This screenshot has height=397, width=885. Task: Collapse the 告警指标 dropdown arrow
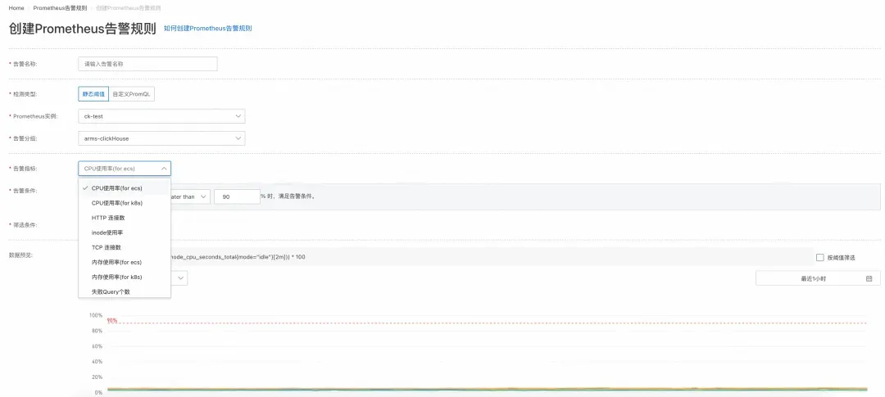164,169
